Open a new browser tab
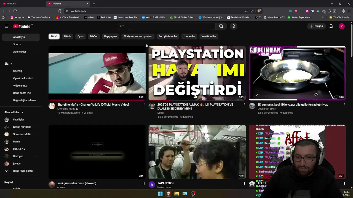 pos(94,4)
